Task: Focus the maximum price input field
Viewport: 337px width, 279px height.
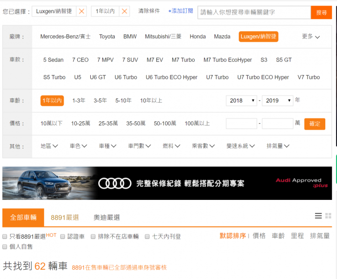Action: pyautogui.click(x=278, y=124)
